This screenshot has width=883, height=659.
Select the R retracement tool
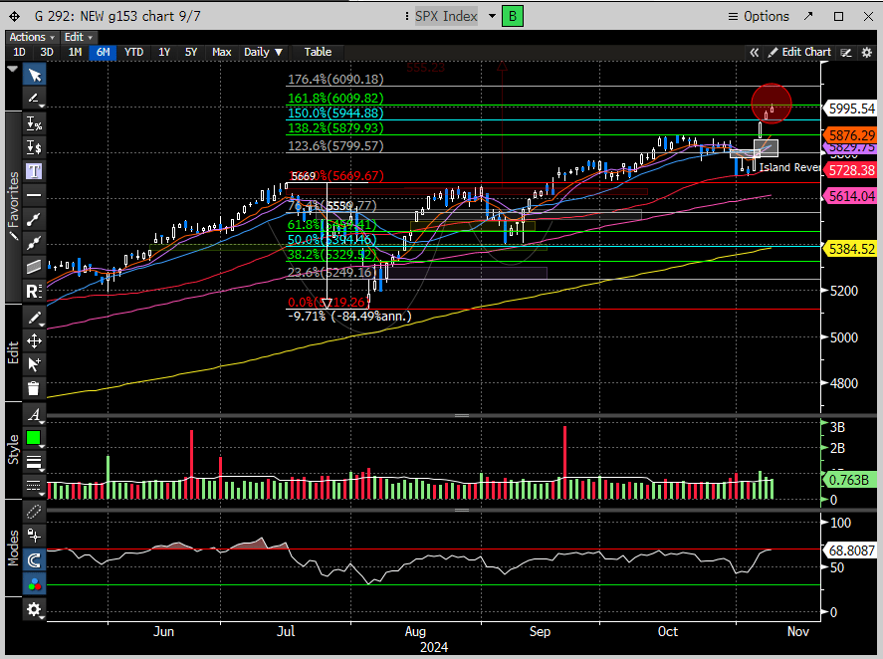tap(35, 292)
